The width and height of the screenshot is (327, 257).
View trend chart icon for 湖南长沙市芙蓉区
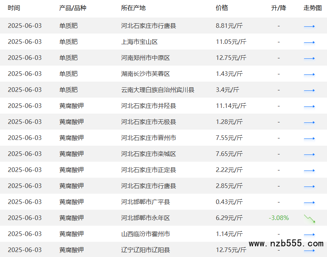(x=309, y=74)
